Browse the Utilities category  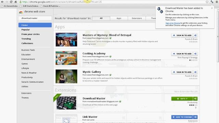(25, 86)
